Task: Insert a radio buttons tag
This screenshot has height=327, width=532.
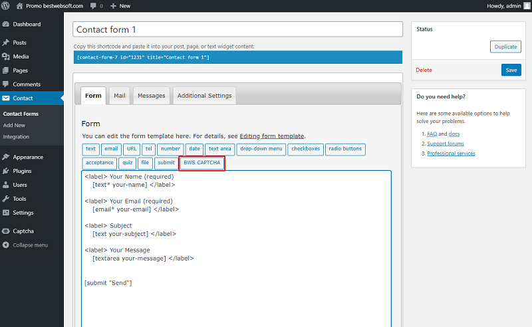Action: [x=345, y=149]
